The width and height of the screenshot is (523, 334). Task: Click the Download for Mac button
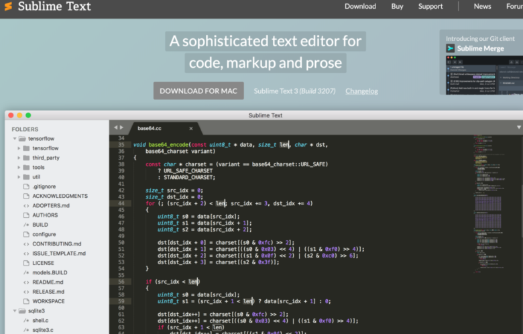[x=198, y=91]
